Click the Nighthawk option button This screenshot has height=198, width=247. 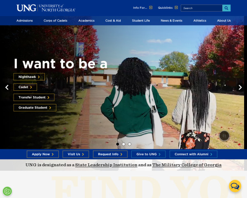pos(29,77)
